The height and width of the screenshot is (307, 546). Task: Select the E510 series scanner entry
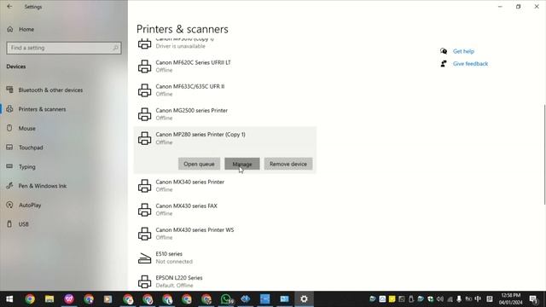225,258
